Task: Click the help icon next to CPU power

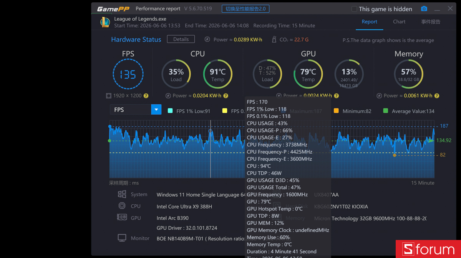Action: [x=226, y=96]
